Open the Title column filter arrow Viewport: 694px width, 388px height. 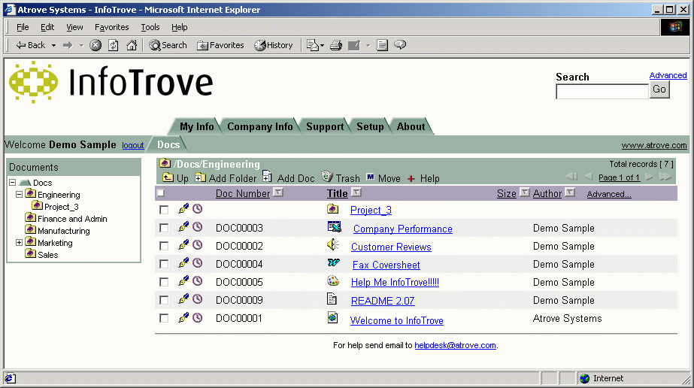[356, 192]
